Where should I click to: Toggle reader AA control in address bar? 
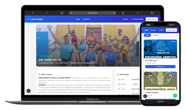click(71, 13)
